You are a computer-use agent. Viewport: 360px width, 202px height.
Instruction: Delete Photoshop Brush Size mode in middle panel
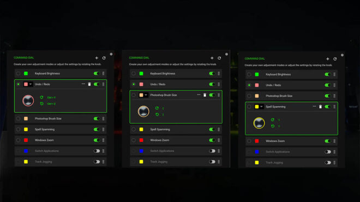tap(205, 95)
